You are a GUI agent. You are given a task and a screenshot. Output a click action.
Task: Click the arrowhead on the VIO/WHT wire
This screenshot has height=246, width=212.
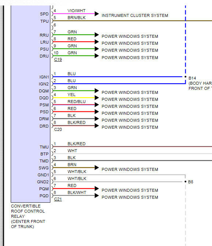pyautogui.click(x=97, y=14)
